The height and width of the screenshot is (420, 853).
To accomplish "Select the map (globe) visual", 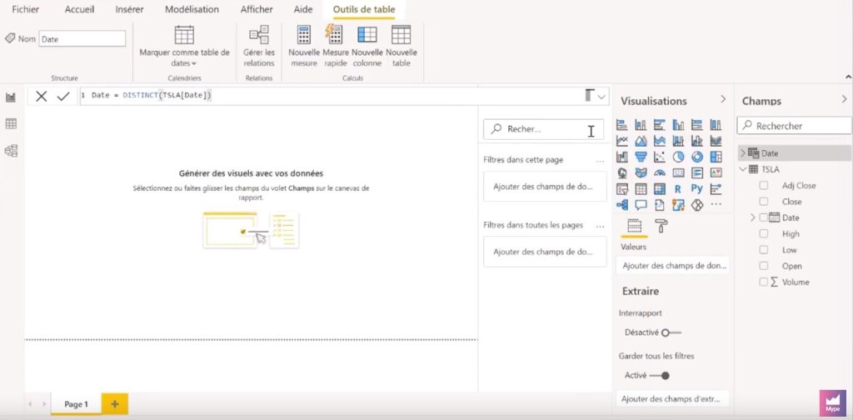I will pos(621,173).
